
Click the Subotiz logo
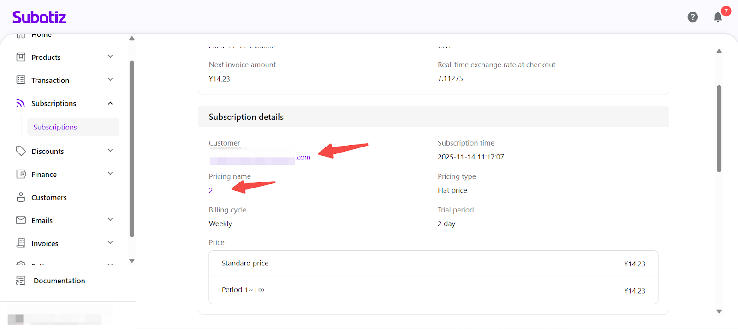pyautogui.click(x=39, y=18)
